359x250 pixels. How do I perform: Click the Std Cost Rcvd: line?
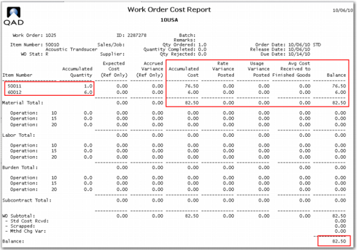(x=27, y=221)
